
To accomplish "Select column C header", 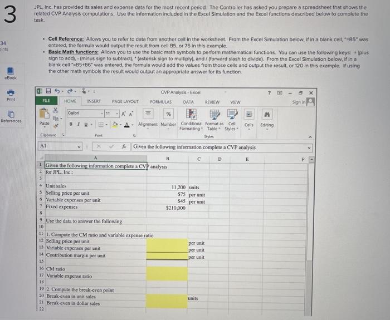I will (199, 159).
